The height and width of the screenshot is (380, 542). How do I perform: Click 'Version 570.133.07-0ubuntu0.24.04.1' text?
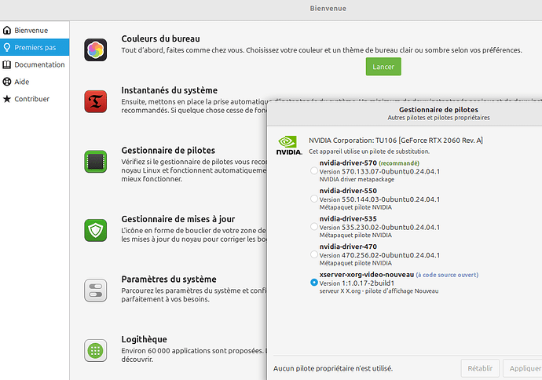point(379,171)
